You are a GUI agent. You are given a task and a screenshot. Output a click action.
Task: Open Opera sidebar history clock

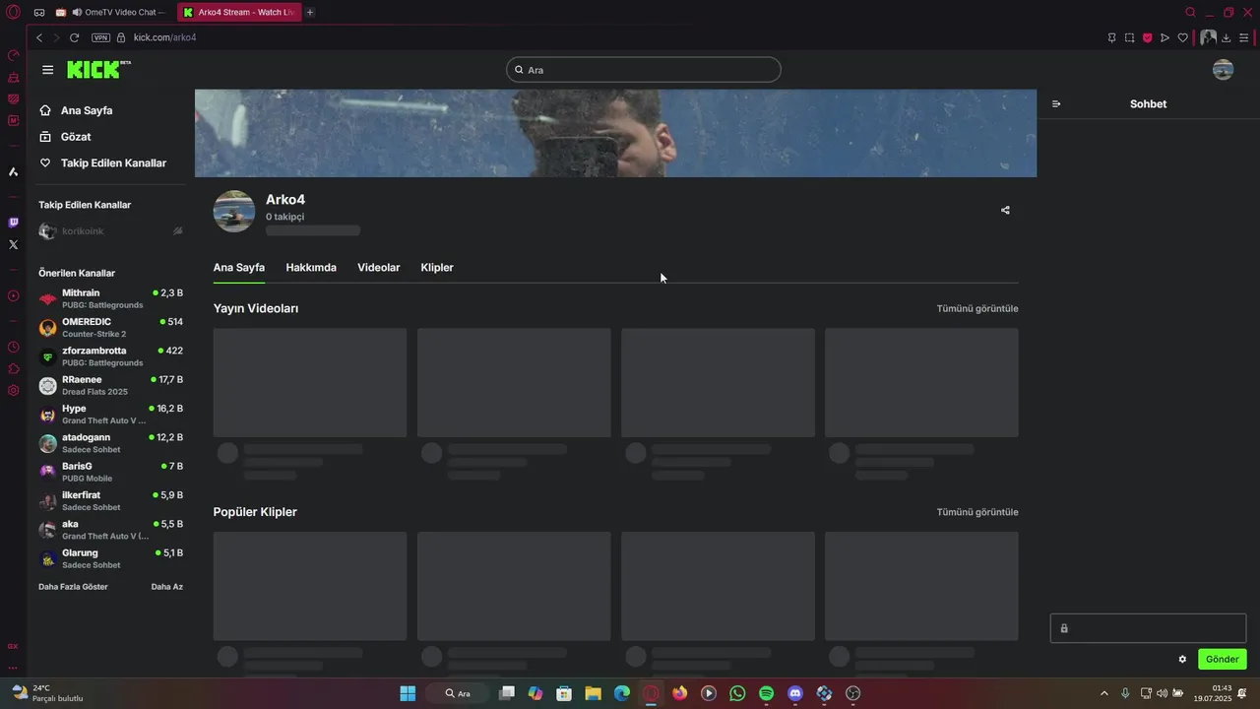click(13, 347)
